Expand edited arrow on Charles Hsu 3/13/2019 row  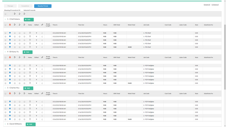(36, 109)
